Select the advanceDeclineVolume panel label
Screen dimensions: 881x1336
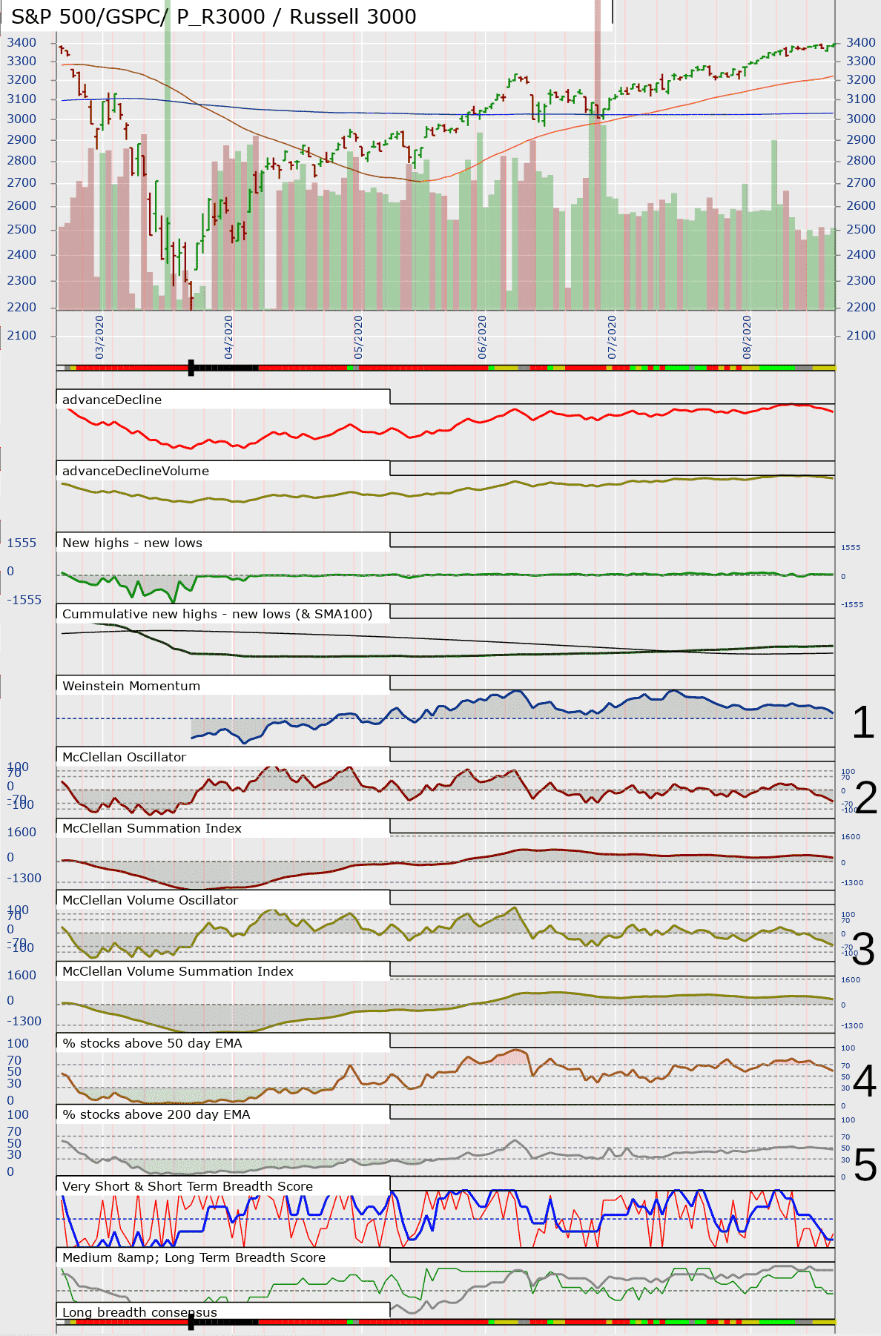pyautogui.click(x=136, y=471)
